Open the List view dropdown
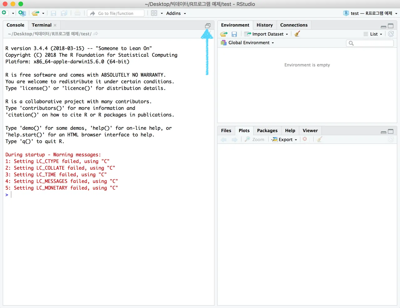The image size is (400, 308). pyautogui.click(x=373, y=34)
